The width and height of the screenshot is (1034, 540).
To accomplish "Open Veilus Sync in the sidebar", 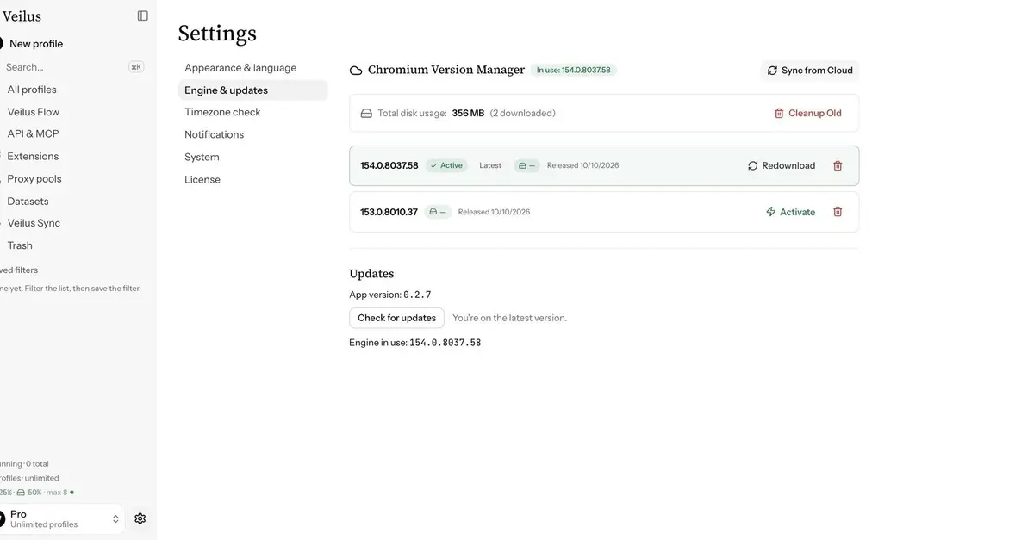I will click(x=34, y=223).
